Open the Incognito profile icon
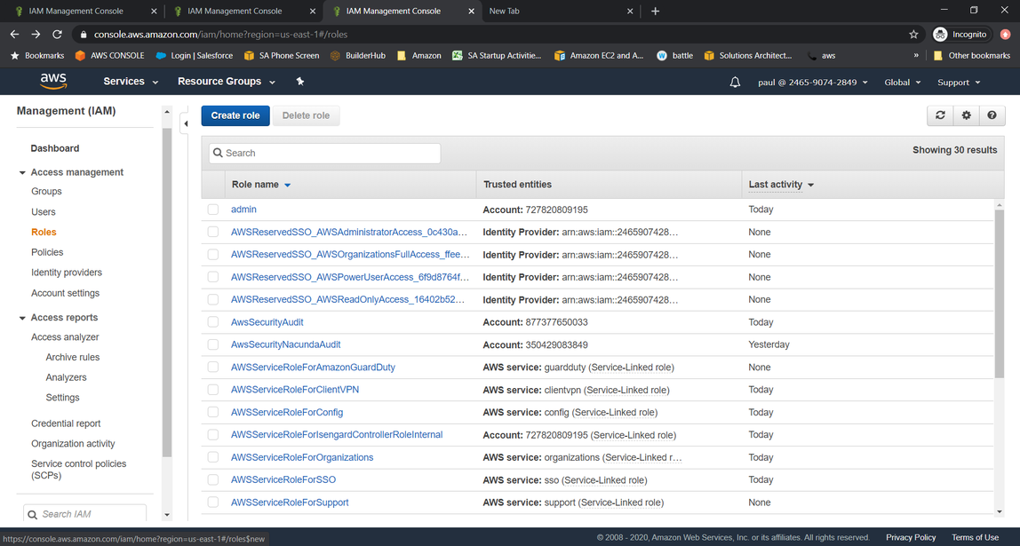Viewport: 1020px width, 546px height. point(940,35)
